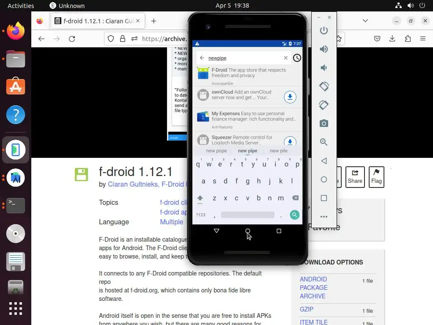This screenshot has width=433, height=325.
Task: Tap the keyboard backspace key
Action: pos(295,198)
